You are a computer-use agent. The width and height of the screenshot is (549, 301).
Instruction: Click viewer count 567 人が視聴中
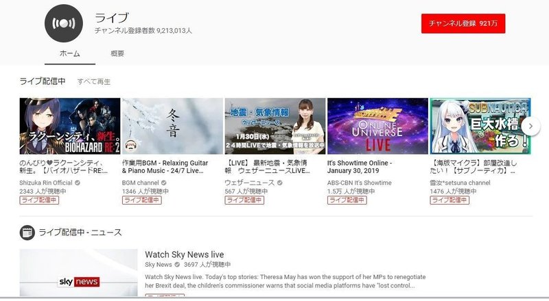point(246,192)
